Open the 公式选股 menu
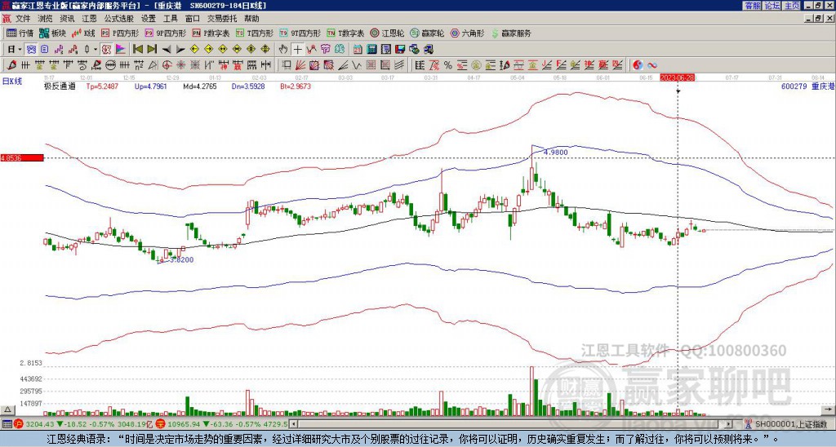Viewport: 836px width, 447px height. pos(119,19)
